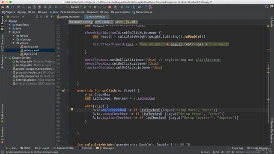Open the Android Profiler gauge toolbar icon
The height and width of the screenshot is (154, 274).
(140, 7)
